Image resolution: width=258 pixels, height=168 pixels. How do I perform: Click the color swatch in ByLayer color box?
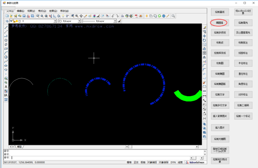click(x=60, y=21)
